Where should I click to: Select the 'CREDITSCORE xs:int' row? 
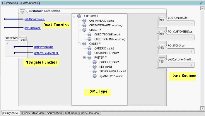107,35
